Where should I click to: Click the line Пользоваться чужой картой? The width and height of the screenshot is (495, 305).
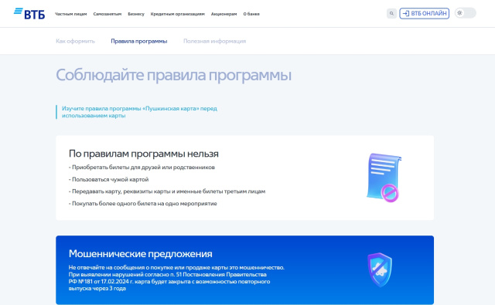(108, 179)
